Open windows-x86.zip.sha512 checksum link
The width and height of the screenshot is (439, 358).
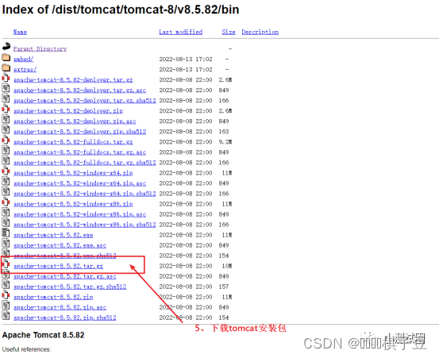click(x=85, y=225)
